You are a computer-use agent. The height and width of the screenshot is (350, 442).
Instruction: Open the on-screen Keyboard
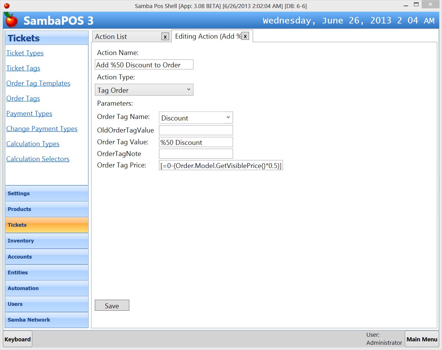(18, 339)
